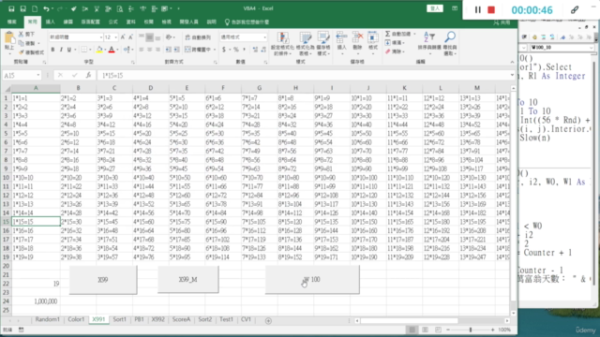Add new sheet plus icon
Viewport: 600px width, 337px height.
[268, 320]
